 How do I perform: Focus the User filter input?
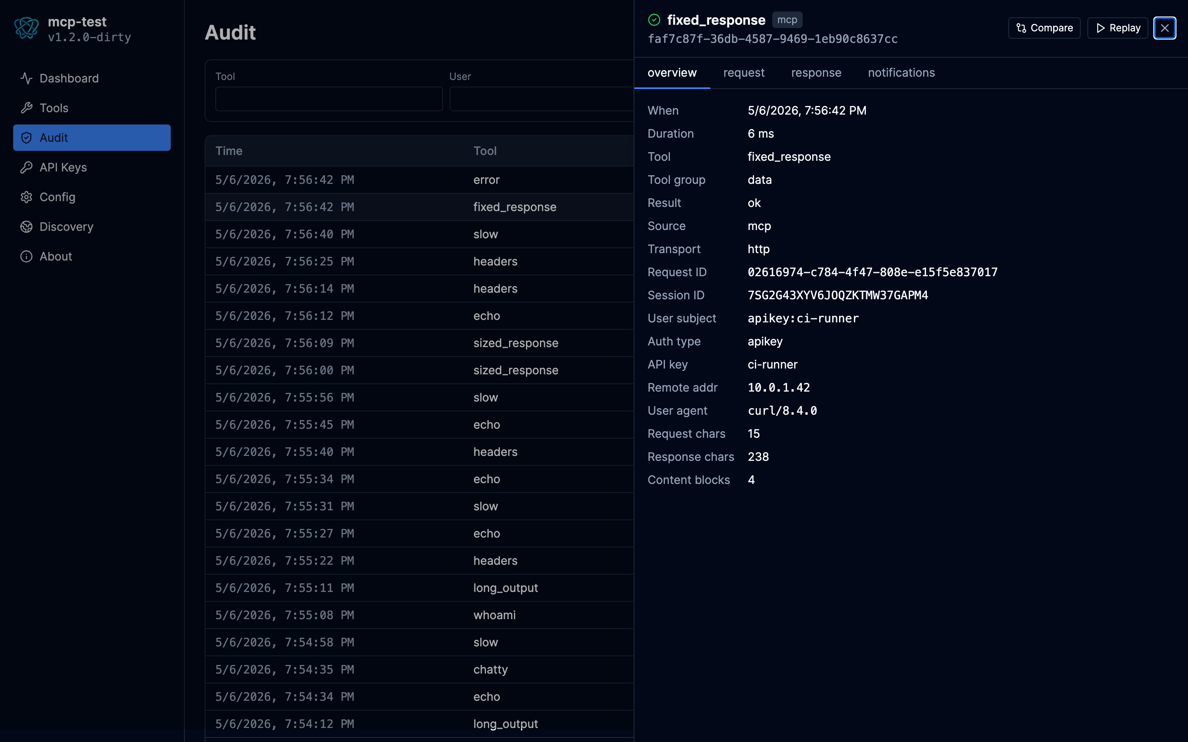pyautogui.click(x=542, y=99)
